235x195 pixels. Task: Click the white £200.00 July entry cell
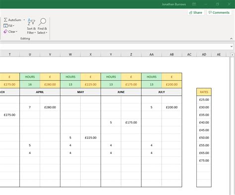tap(172, 107)
